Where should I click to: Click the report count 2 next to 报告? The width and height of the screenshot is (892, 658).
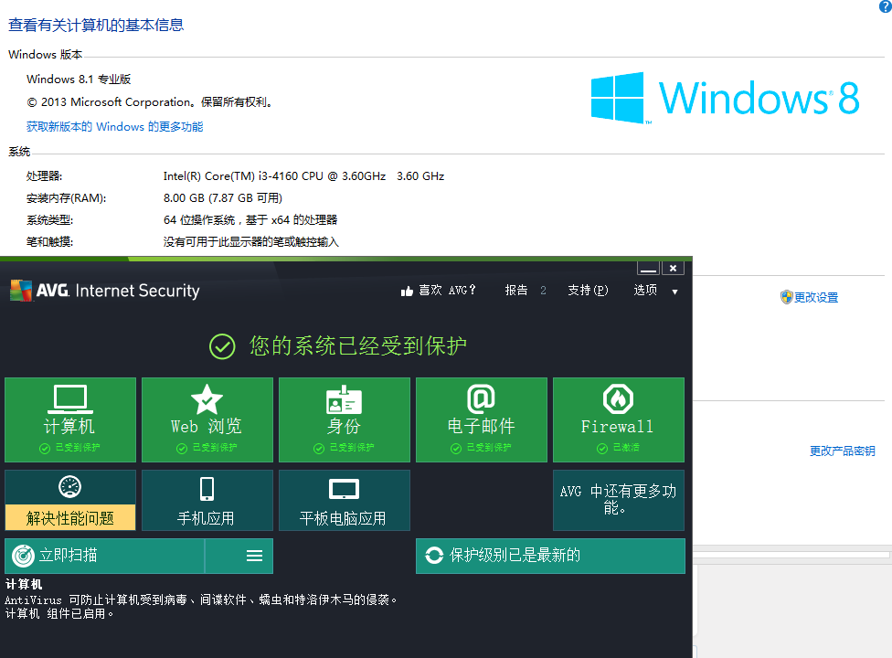(543, 291)
